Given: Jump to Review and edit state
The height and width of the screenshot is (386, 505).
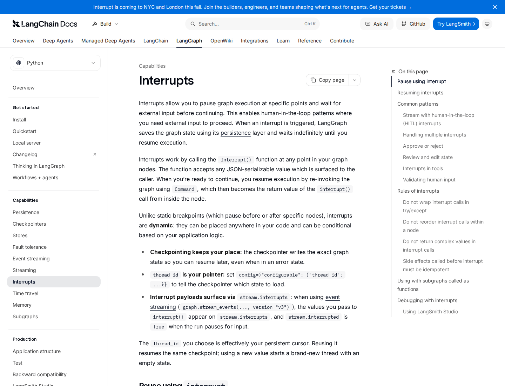Looking at the screenshot, I should point(428,157).
